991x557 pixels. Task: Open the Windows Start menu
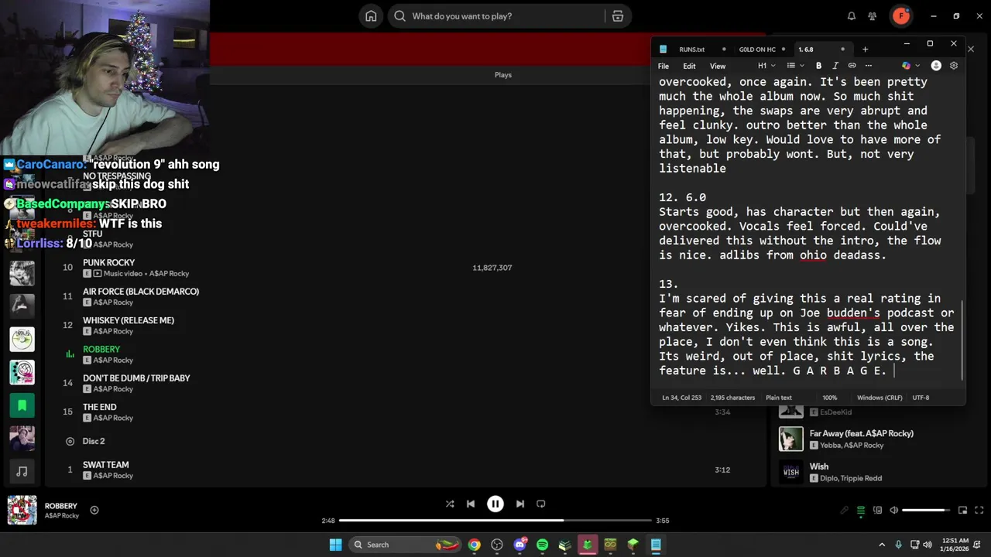335,545
